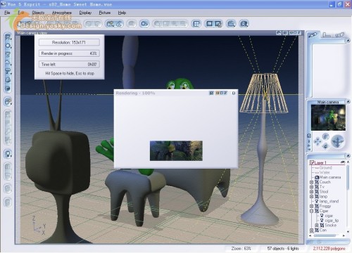
Task: Click the zoom-out magnifier toolbar icon
Action: [x=244, y=24]
